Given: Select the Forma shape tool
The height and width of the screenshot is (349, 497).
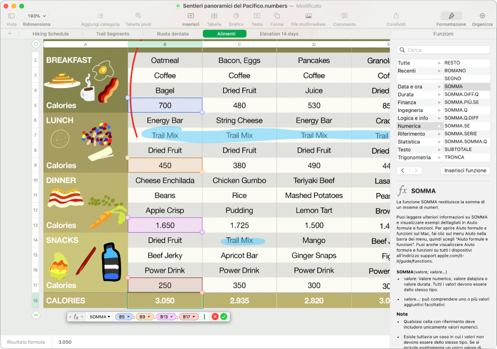Looking at the screenshot, I should [x=277, y=16].
